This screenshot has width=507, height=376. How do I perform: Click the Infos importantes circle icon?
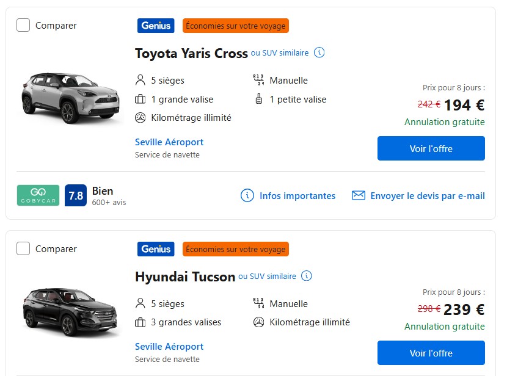[247, 195]
